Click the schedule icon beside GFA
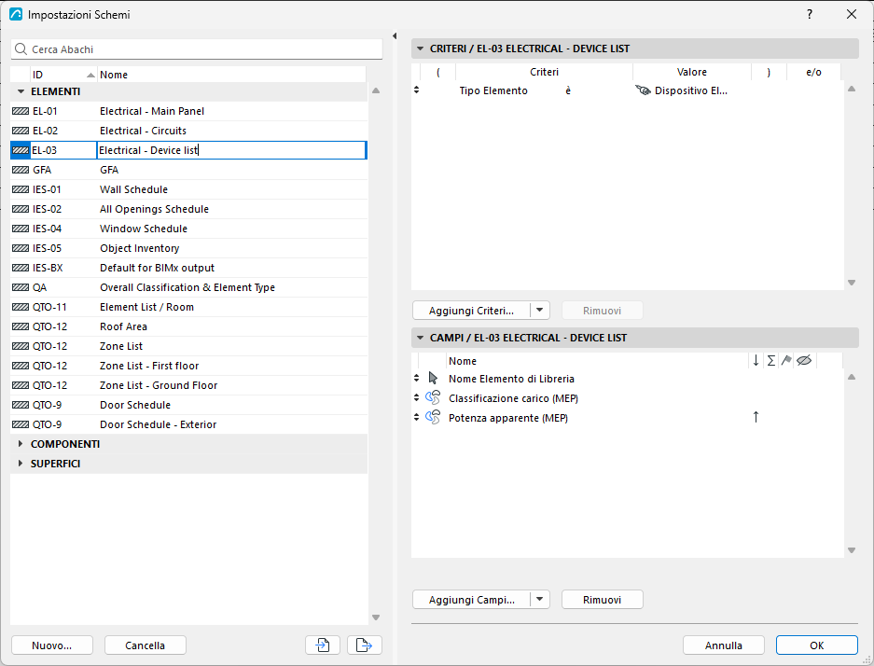 tap(21, 170)
